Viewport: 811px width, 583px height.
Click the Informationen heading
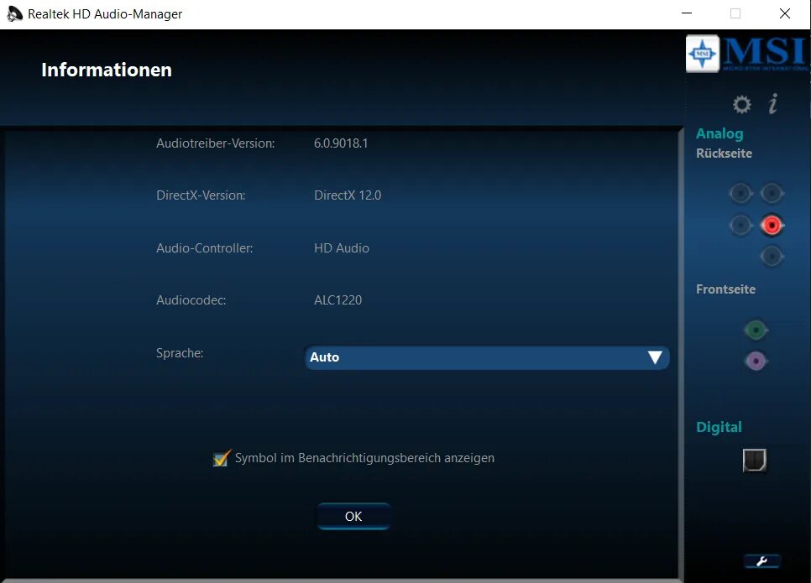coord(107,70)
